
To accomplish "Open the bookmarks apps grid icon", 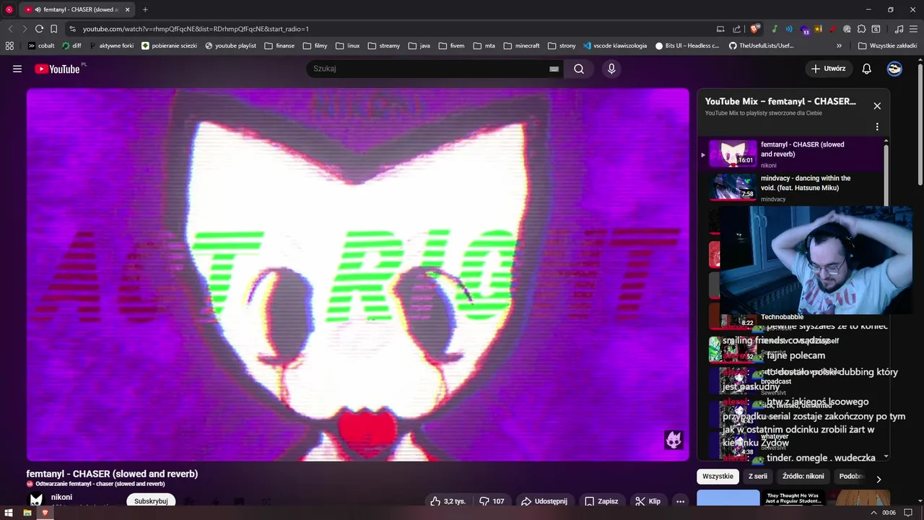I will [9, 45].
